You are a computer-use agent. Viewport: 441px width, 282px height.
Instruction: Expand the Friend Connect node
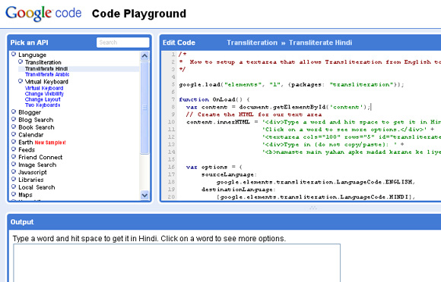[x=14, y=157]
